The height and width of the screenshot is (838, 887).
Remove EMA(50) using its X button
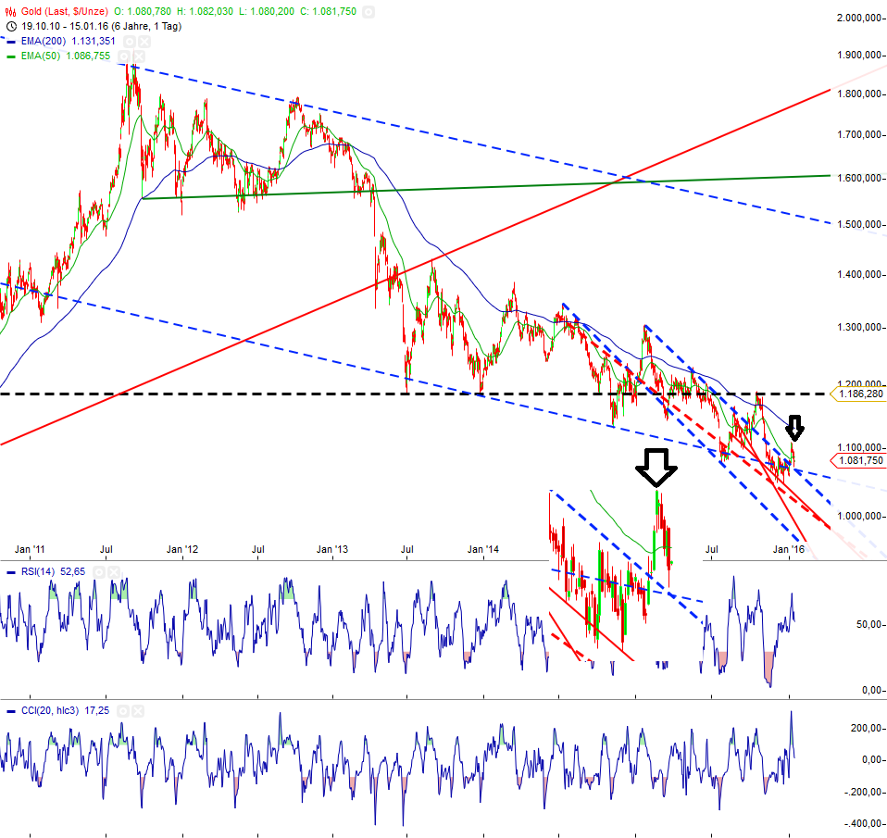pyautogui.click(x=137, y=56)
